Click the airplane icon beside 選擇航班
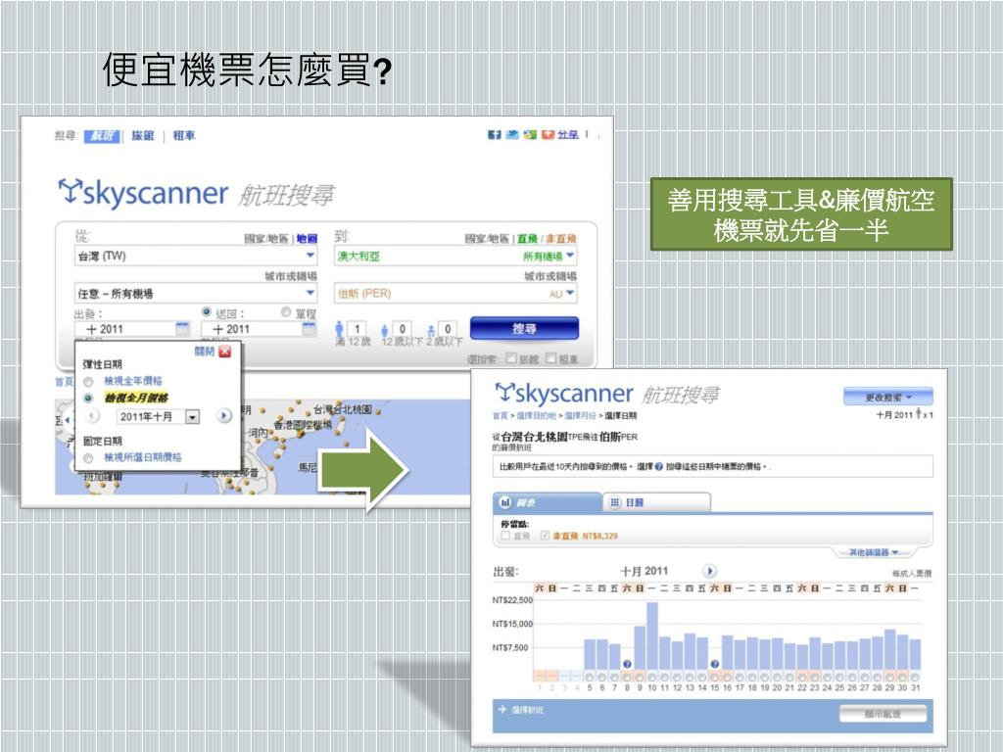1003x752 pixels. [502, 709]
